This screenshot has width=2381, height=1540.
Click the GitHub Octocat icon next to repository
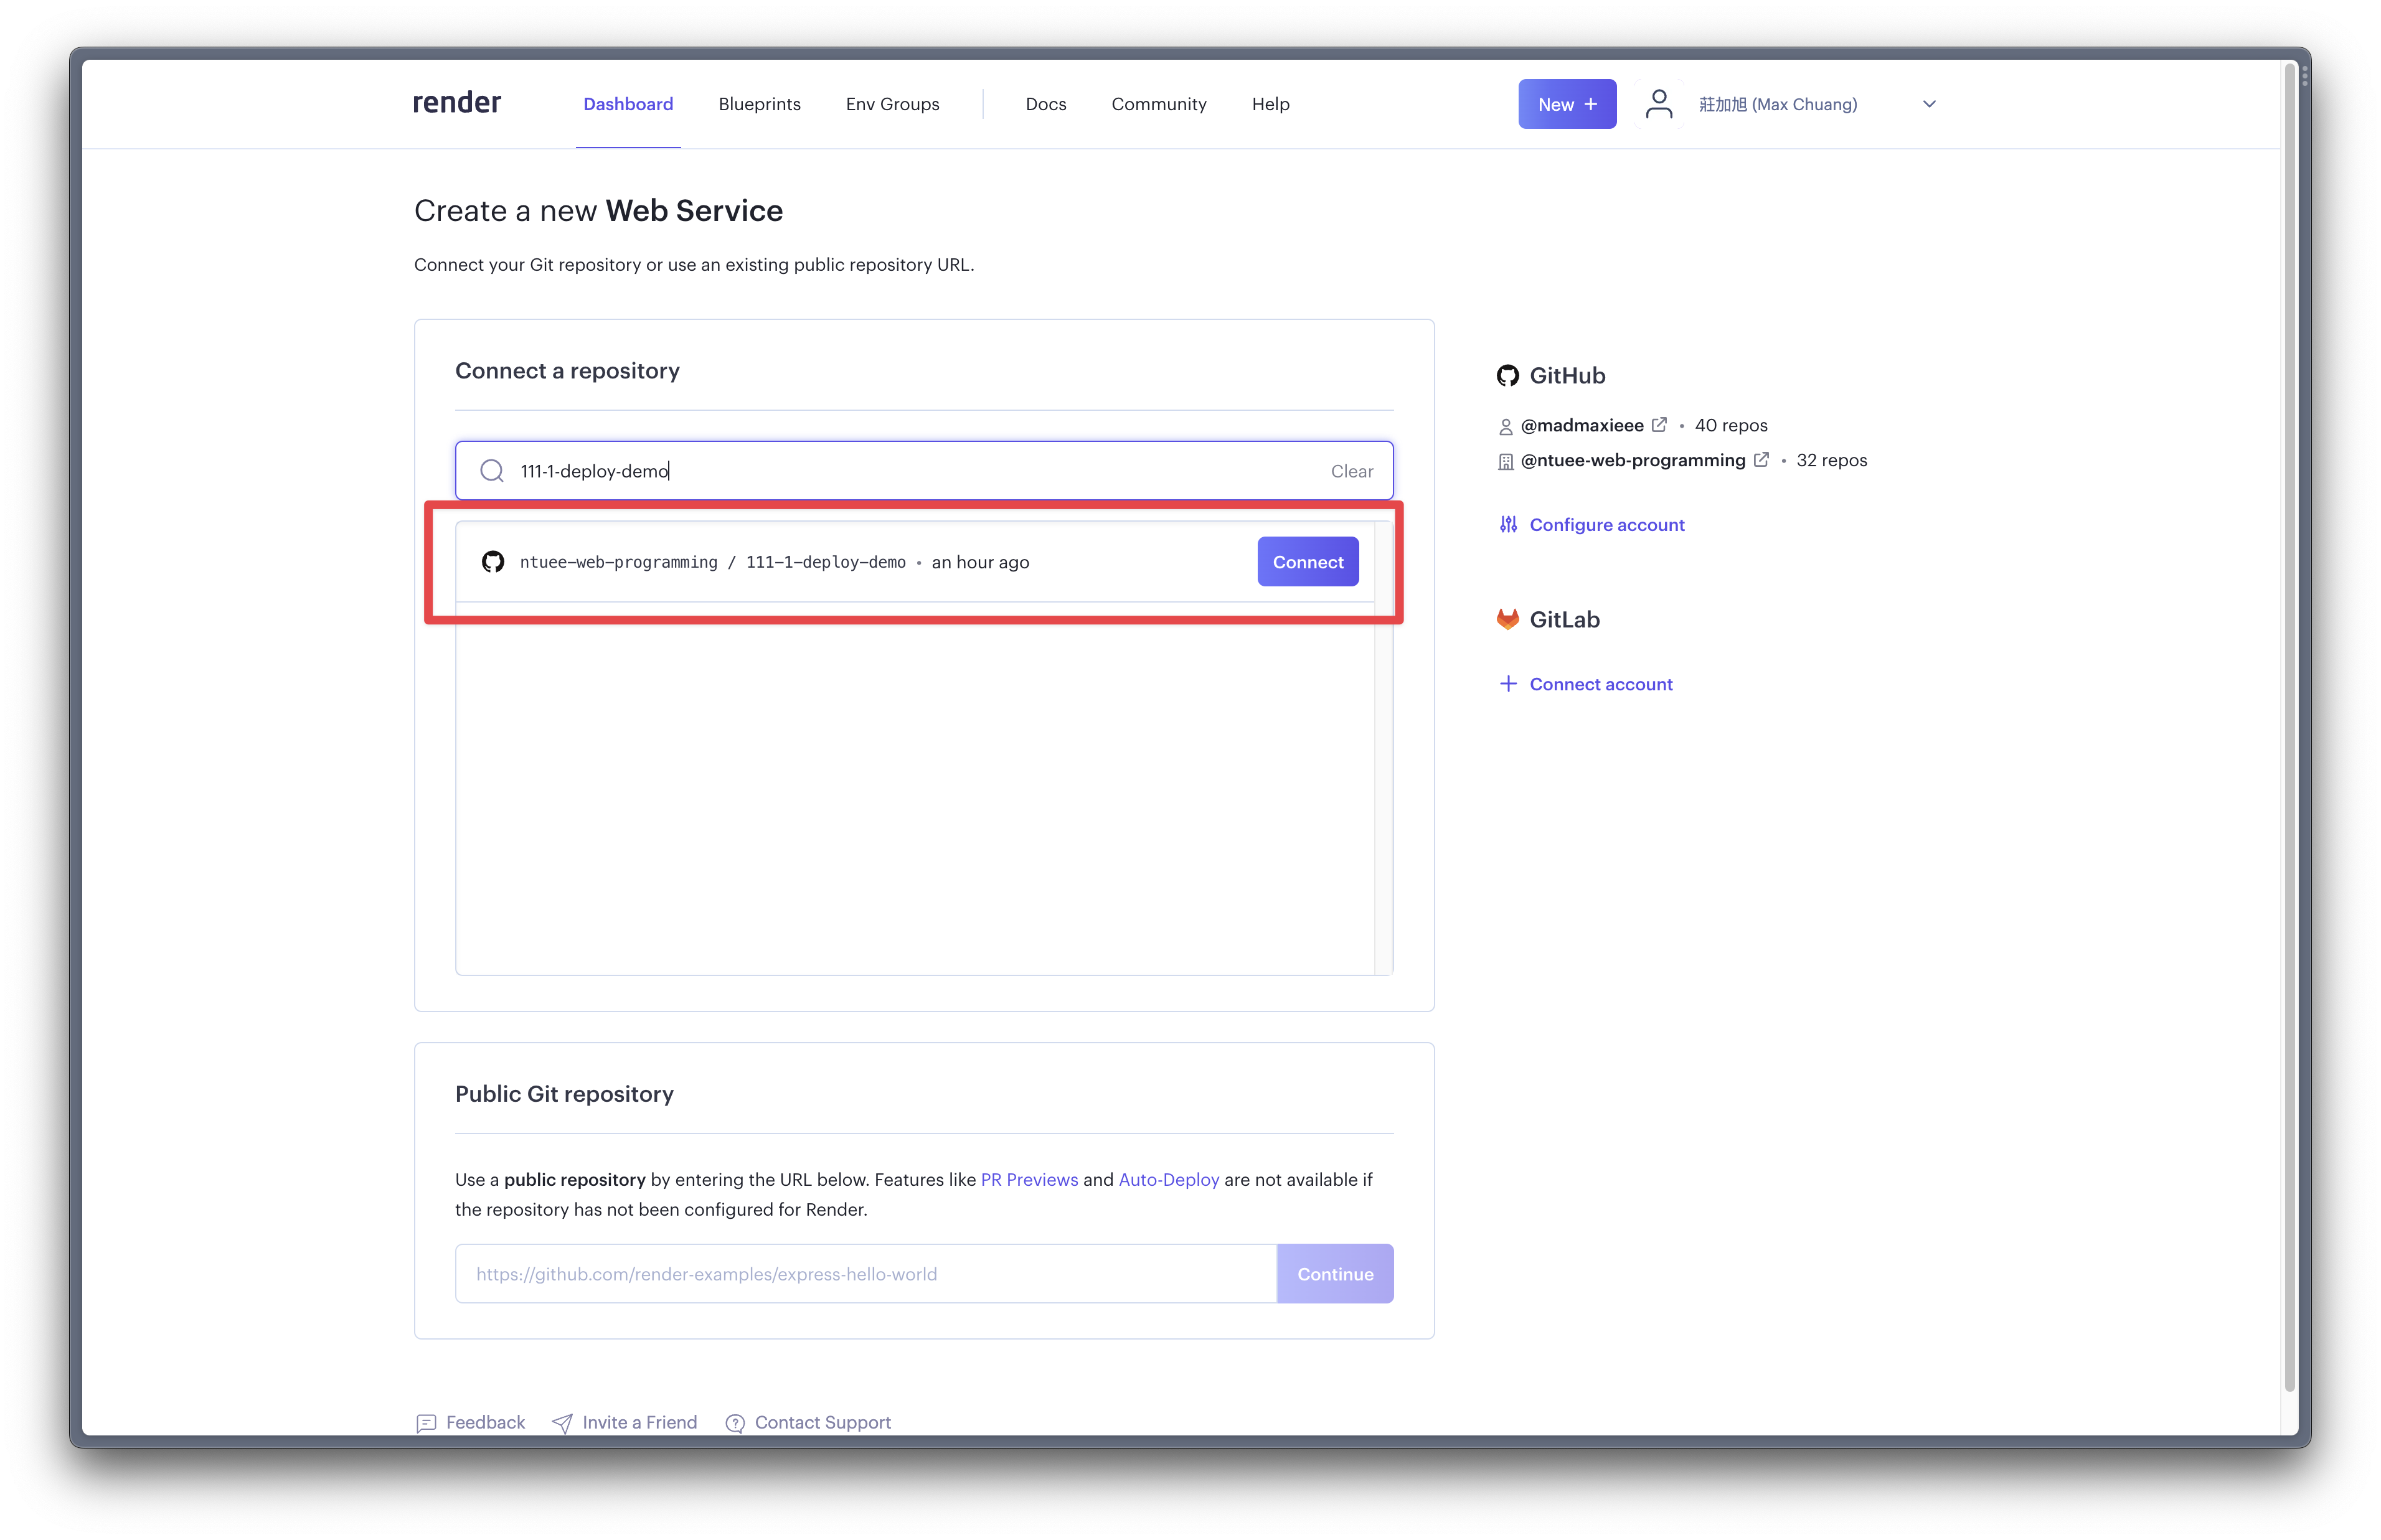(493, 560)
